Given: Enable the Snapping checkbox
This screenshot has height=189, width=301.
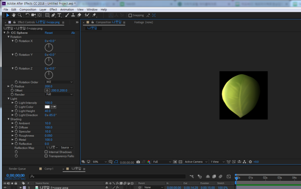Looking at the screenshot, I should click(x=130, y=15).
